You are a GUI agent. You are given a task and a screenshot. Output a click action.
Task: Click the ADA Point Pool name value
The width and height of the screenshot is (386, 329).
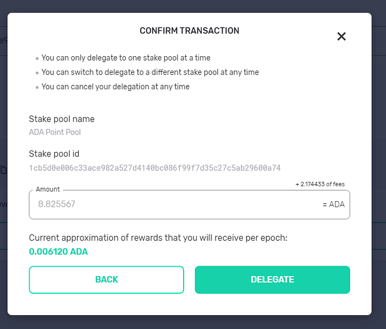pos(55,132)
